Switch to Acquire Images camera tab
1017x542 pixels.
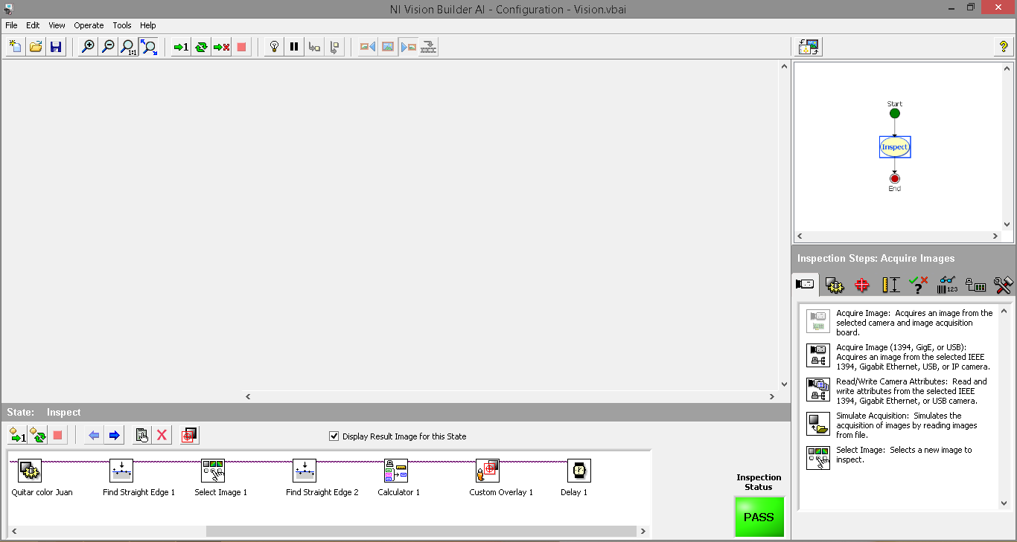coord(805,284)
